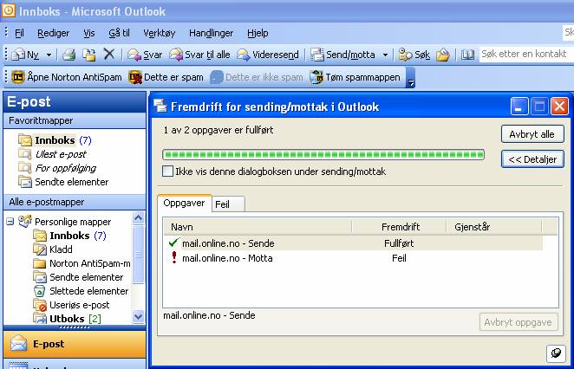
Task: Open the Hjelp menu
Action: (x=258, y=33)
